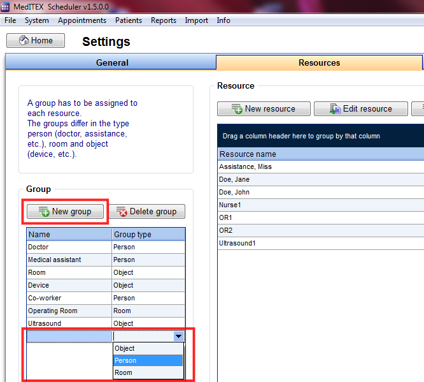Click the MedITEX Scheduler title bar icon
Screen dimensions: 424x382
tap(5, 7)
